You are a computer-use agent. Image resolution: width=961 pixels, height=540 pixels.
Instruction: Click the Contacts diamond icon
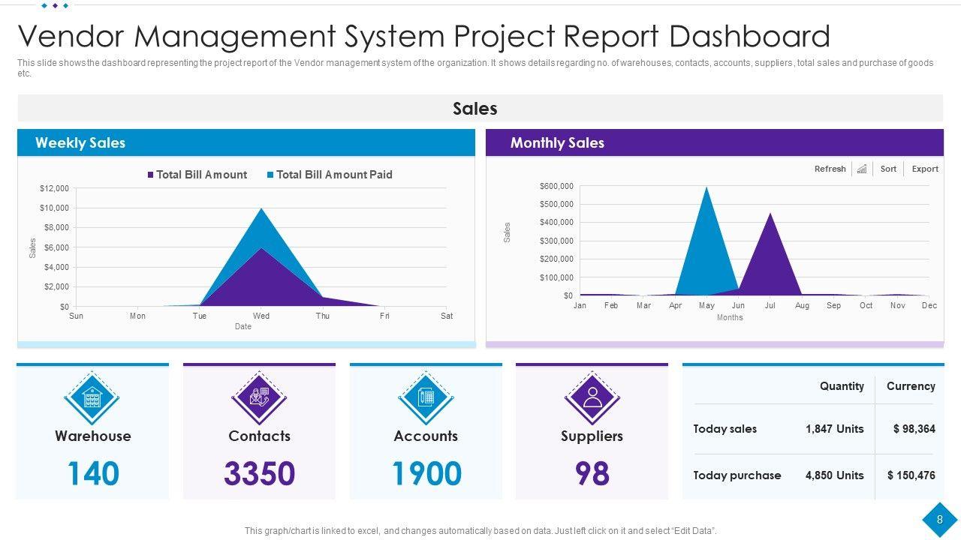tap(259, 397)
